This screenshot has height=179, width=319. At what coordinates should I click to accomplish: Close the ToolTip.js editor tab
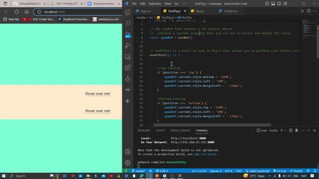pyautogui.click(x=185, y=11)
